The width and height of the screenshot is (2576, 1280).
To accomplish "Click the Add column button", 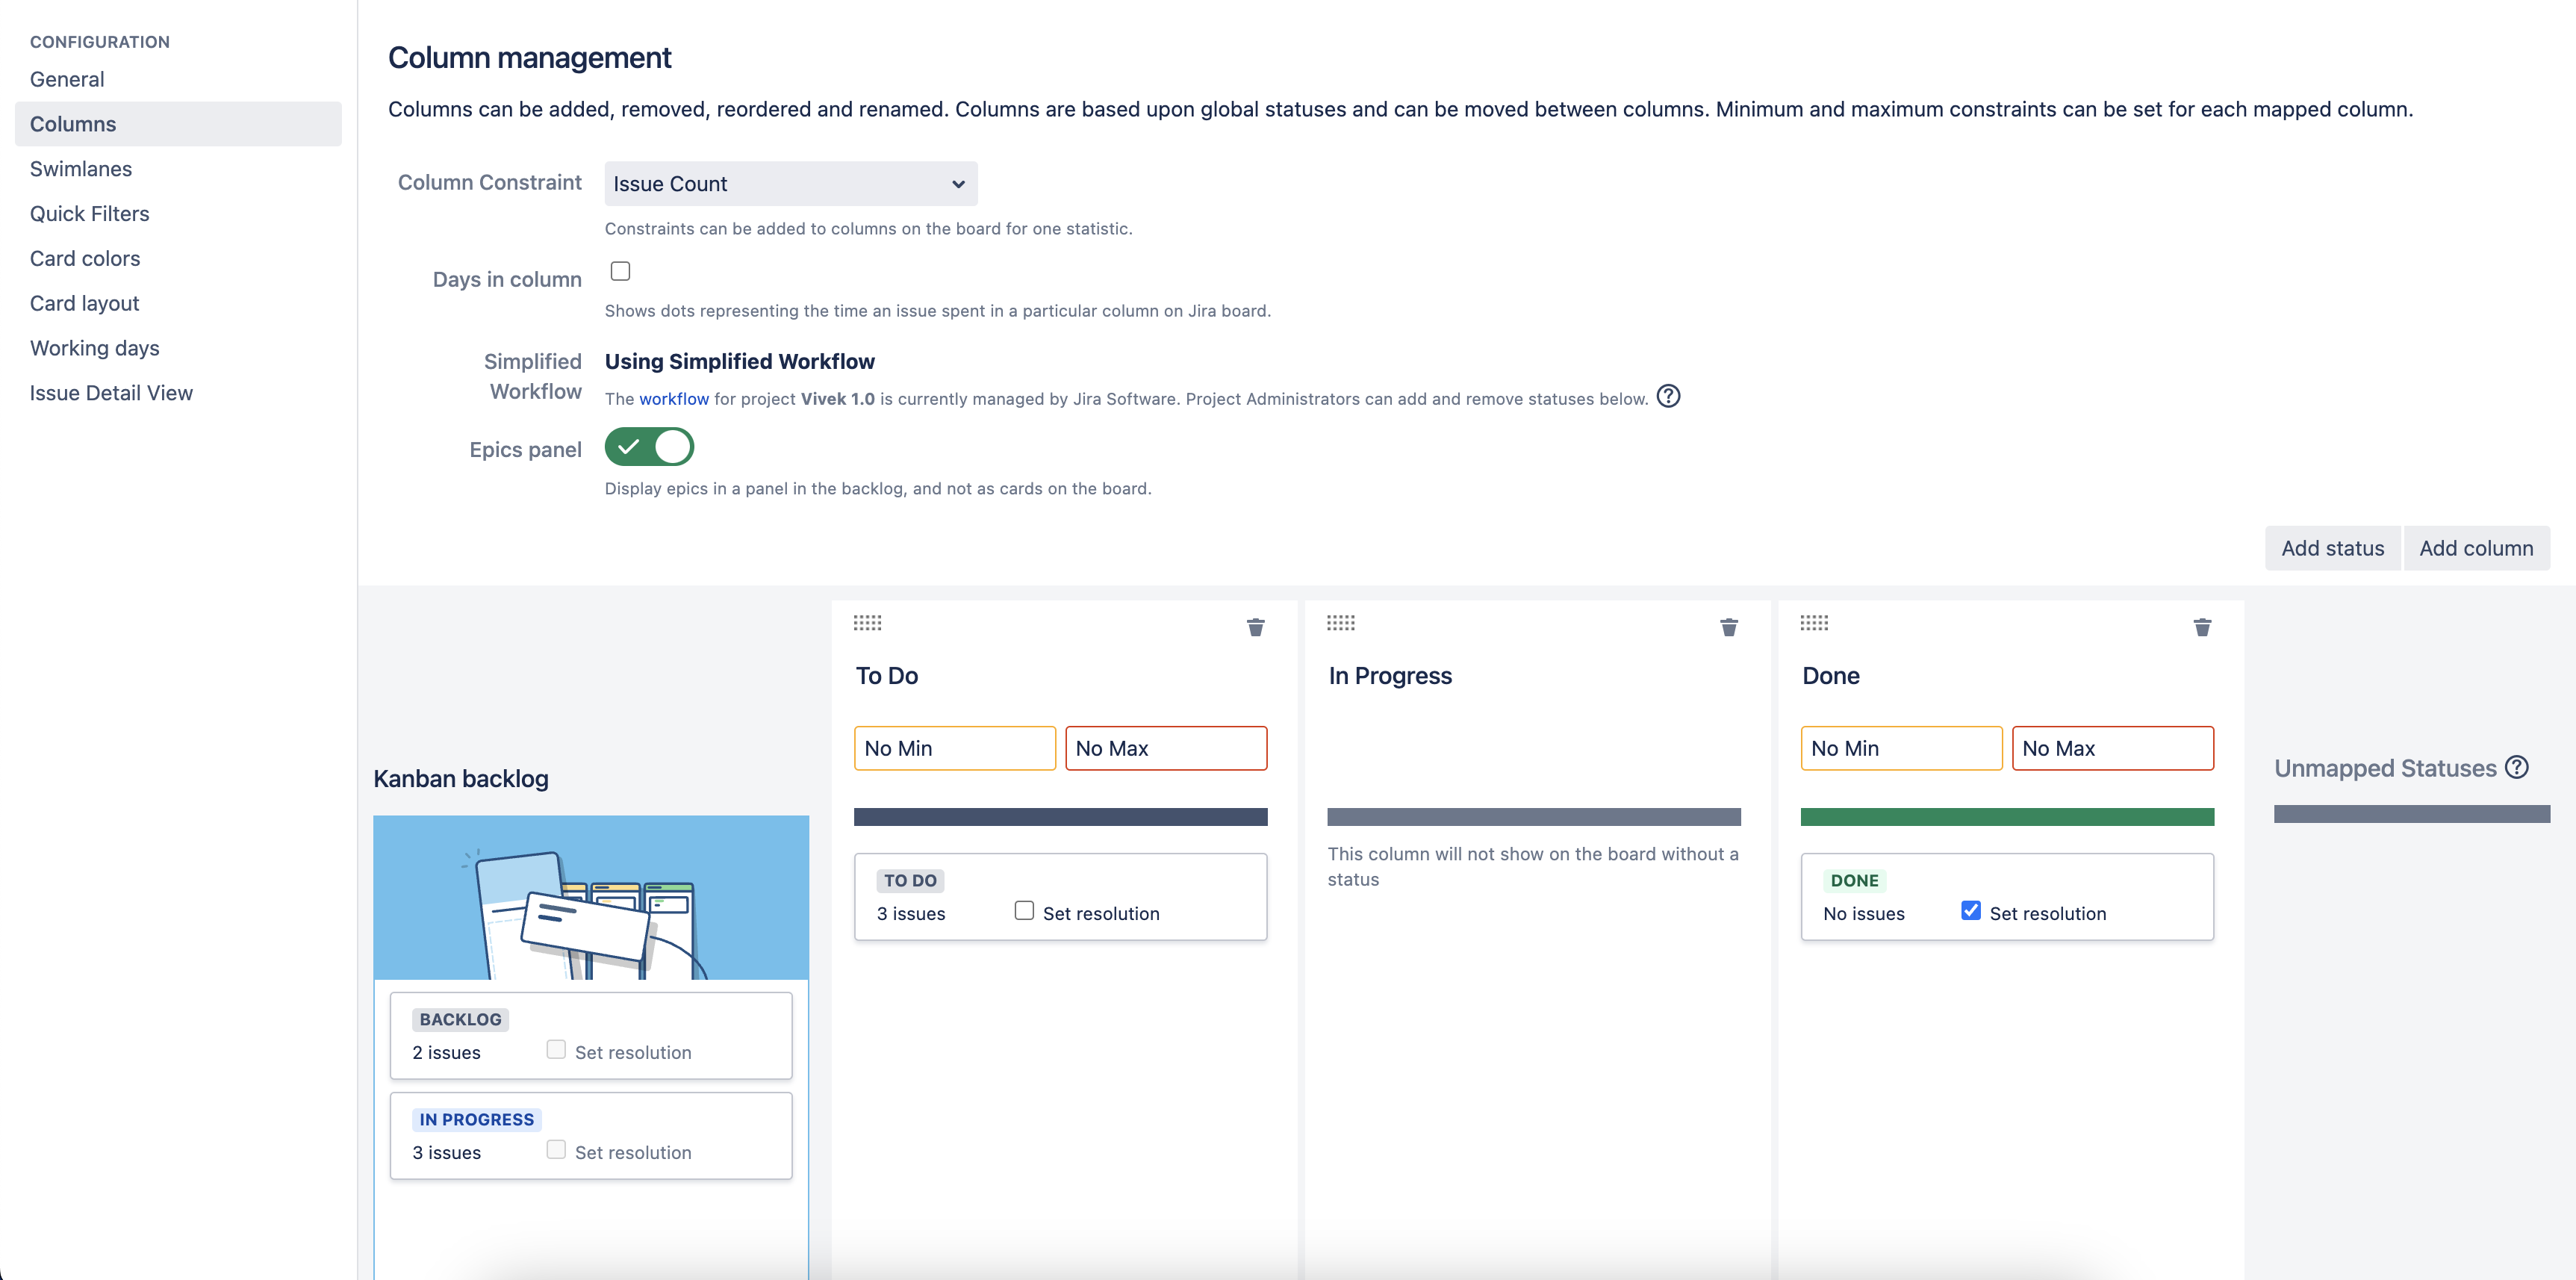I will [2475, 548].
